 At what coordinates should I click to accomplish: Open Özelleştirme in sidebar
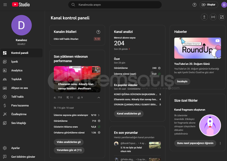[22, 114]
